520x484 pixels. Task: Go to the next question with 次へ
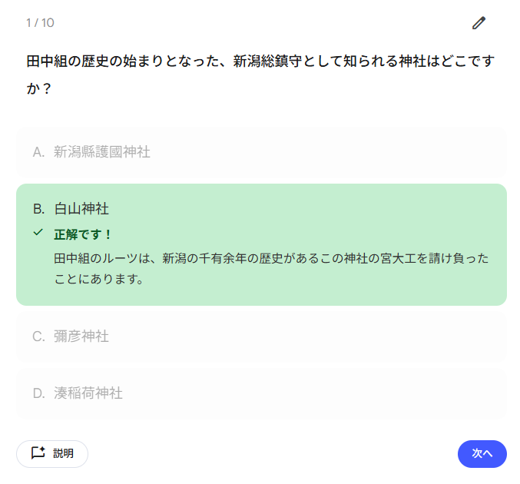[482, 453]
